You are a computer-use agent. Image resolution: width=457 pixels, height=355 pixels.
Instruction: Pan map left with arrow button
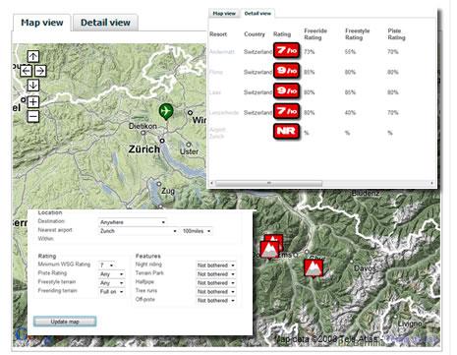click(26, 71)
